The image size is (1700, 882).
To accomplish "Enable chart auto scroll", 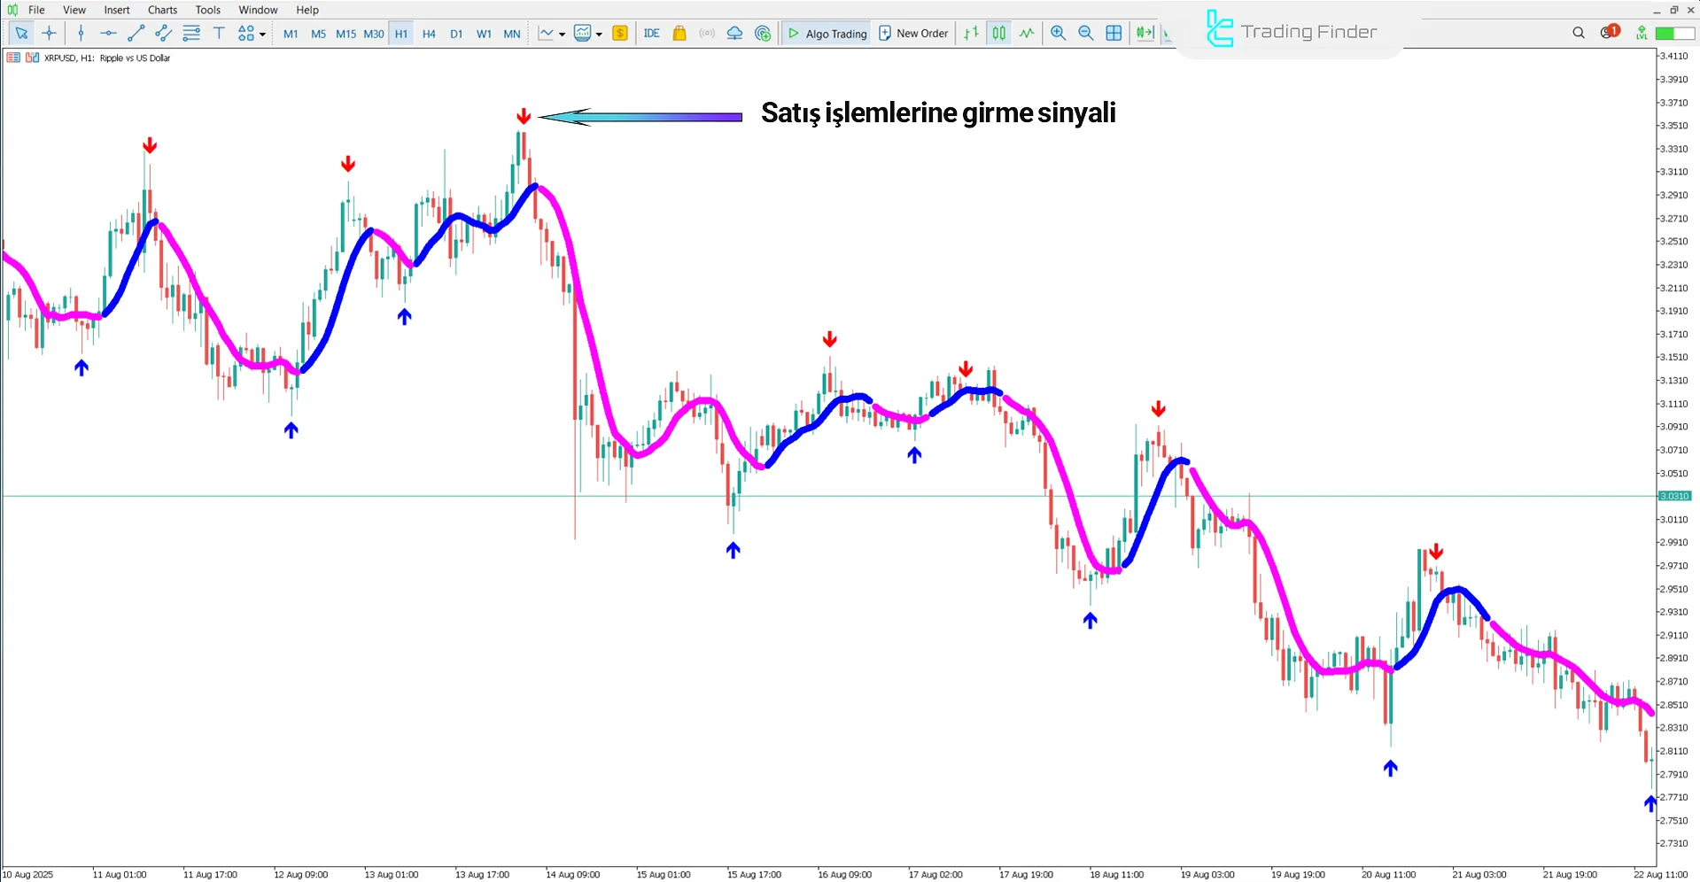I will 1145,33.
